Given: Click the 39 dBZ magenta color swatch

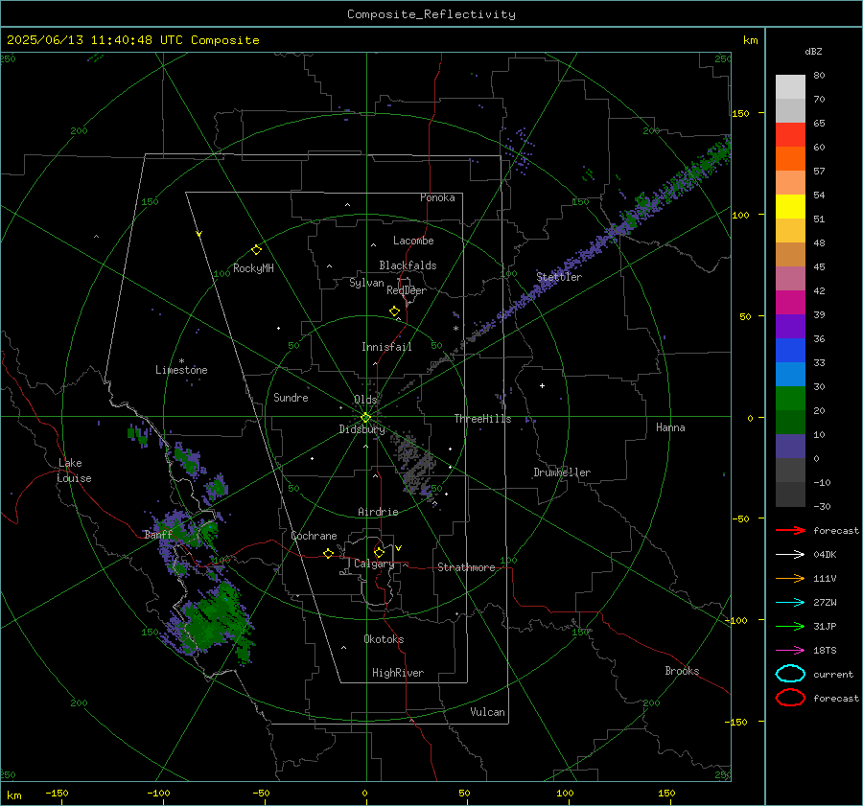Looking at the screenshot, I should (x=790, y=303).
